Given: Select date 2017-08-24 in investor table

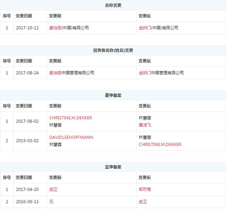Looking at the screenshot, I should [28, 73].
